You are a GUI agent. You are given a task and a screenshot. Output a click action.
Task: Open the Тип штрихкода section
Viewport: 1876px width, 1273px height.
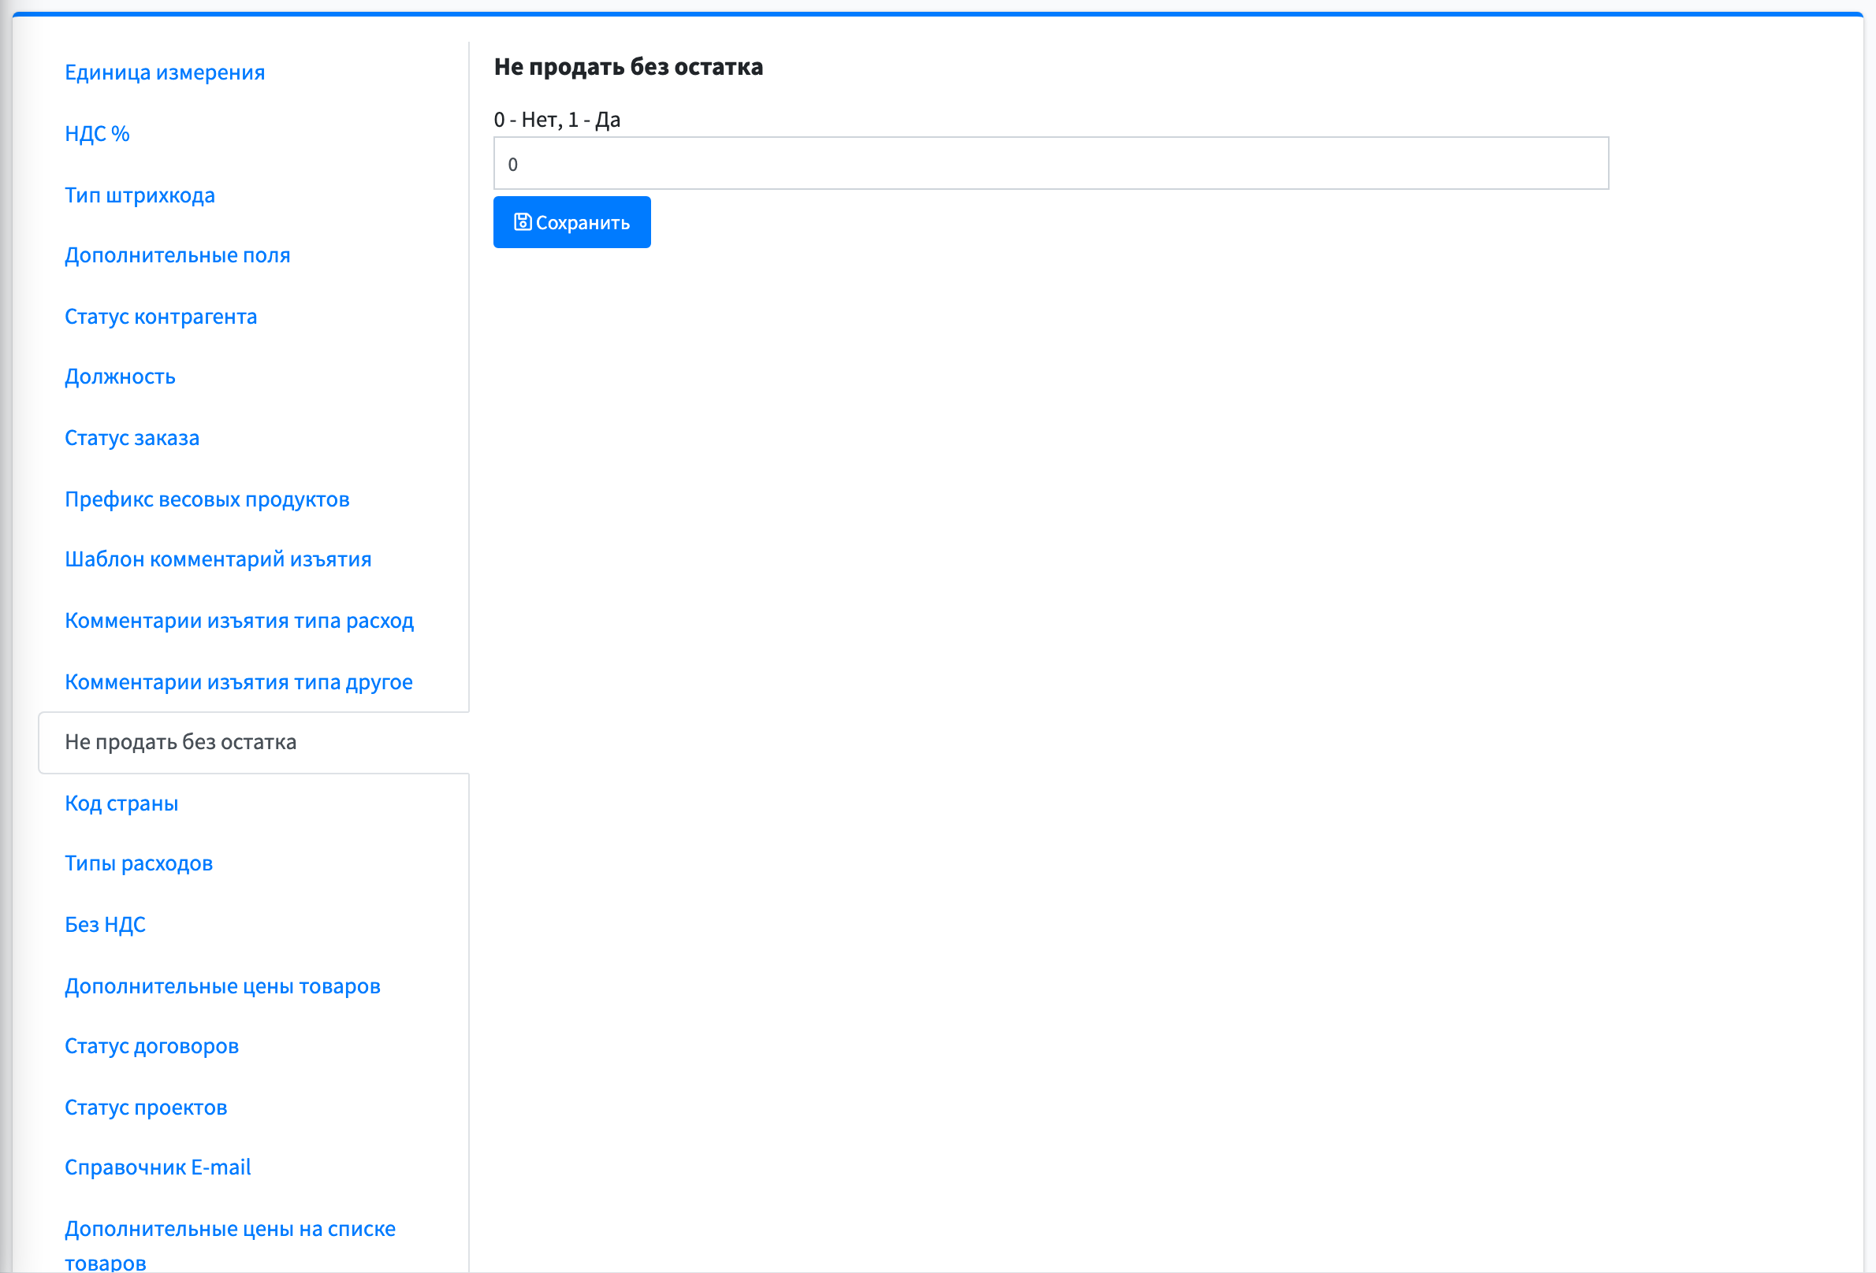pos(140,195)
